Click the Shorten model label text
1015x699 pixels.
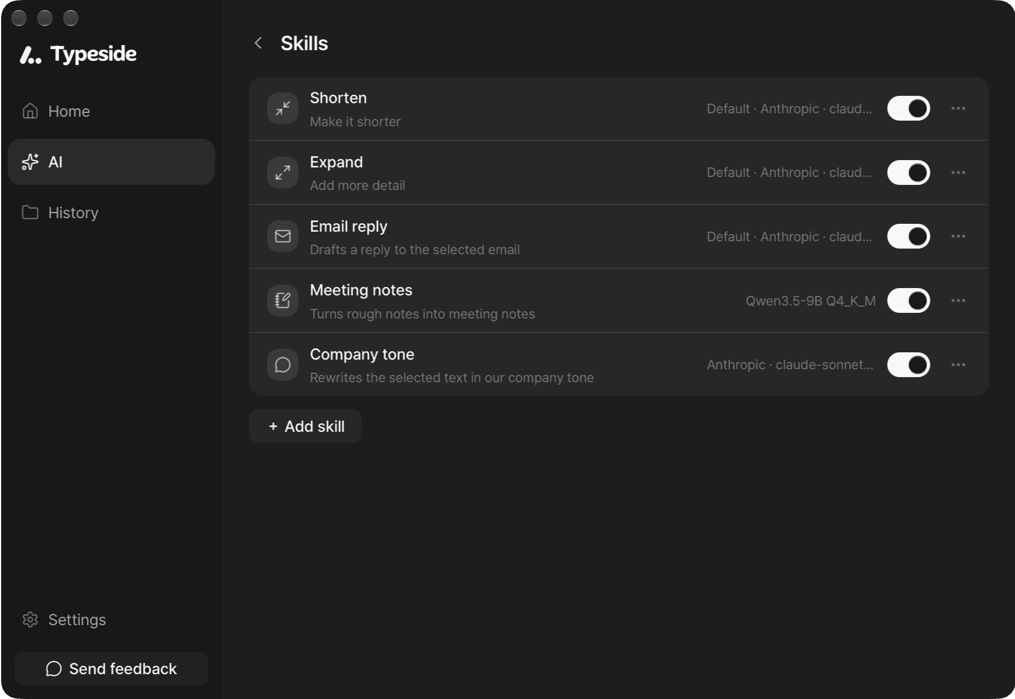(x=789, y=109)
